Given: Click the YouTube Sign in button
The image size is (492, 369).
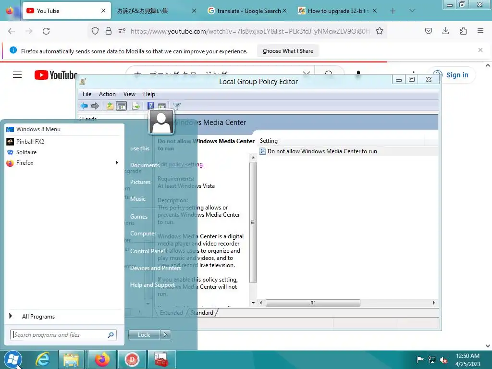Looking at the screenshot, I should (x=452, y=75).
